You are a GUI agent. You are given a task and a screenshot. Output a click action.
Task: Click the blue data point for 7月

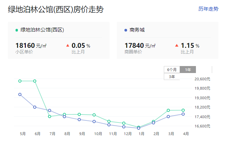(x=50, y=111)
